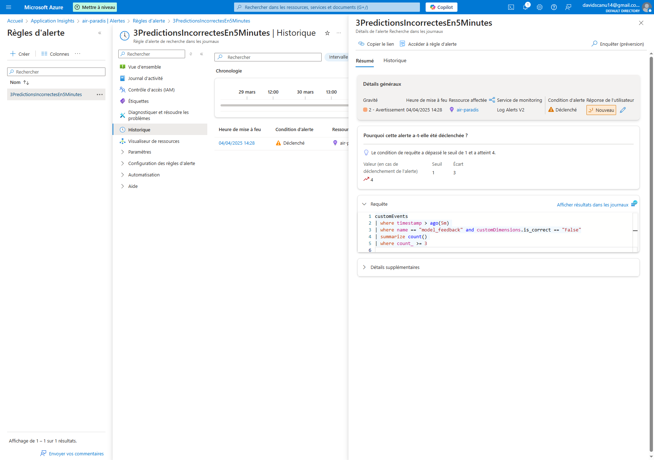
Task: Click the alert rules list search box
Action: point(56,72)
